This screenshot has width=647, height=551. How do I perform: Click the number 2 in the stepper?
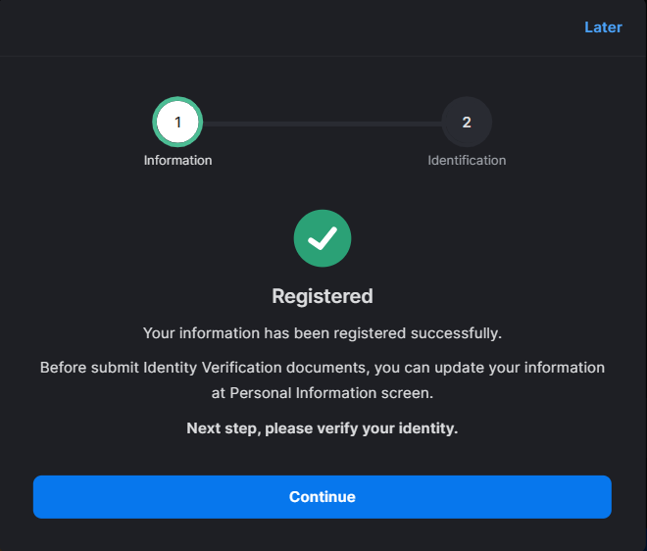[467, 123]
